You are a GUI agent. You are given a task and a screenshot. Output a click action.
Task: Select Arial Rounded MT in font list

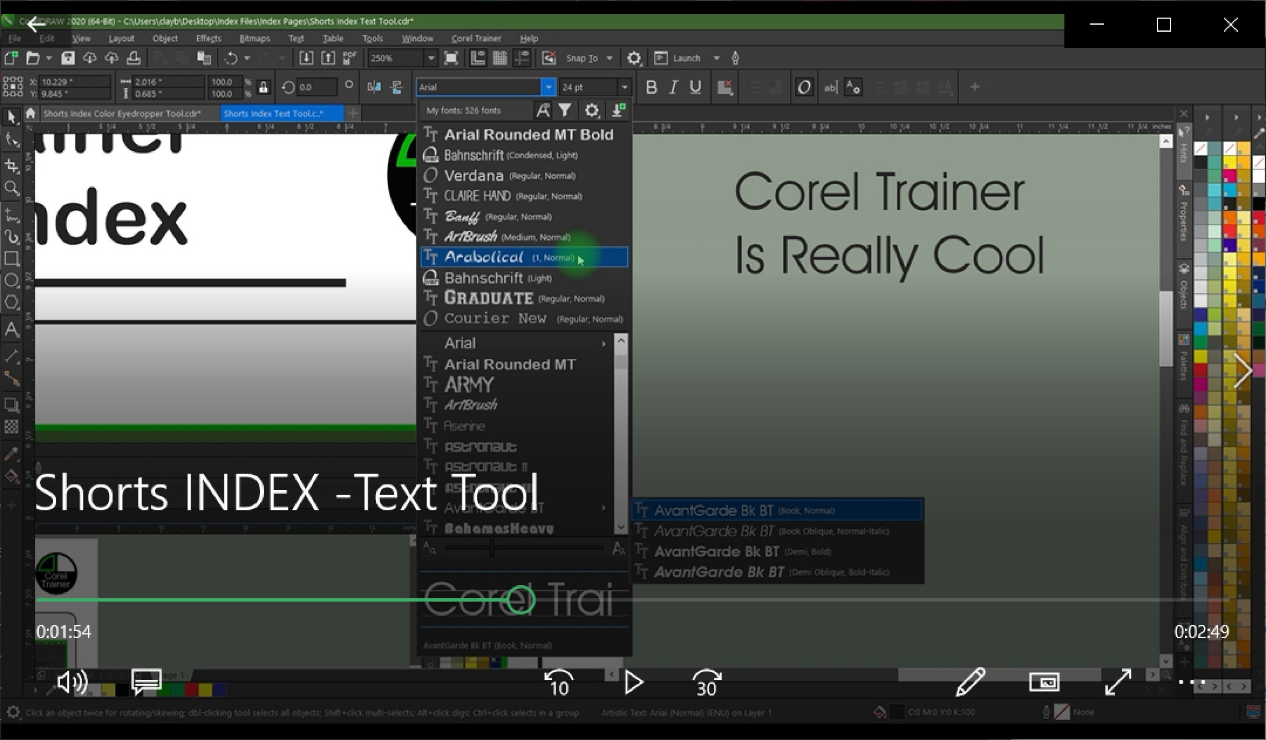[517, 364]
